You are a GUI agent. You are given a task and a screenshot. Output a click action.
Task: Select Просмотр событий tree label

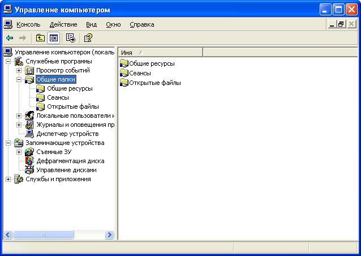pyautogui.click(x=63, y=70)
